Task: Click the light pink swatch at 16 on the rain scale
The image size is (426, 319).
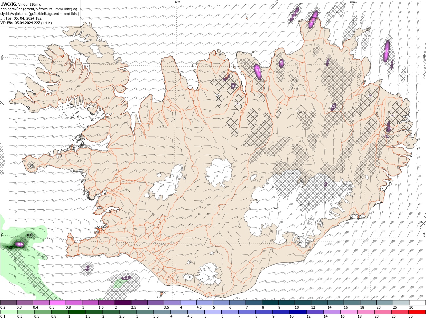Action: point(349,312)
